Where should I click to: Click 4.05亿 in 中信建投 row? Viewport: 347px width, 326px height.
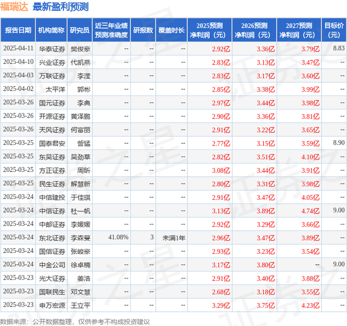click(x=310, y=197)
